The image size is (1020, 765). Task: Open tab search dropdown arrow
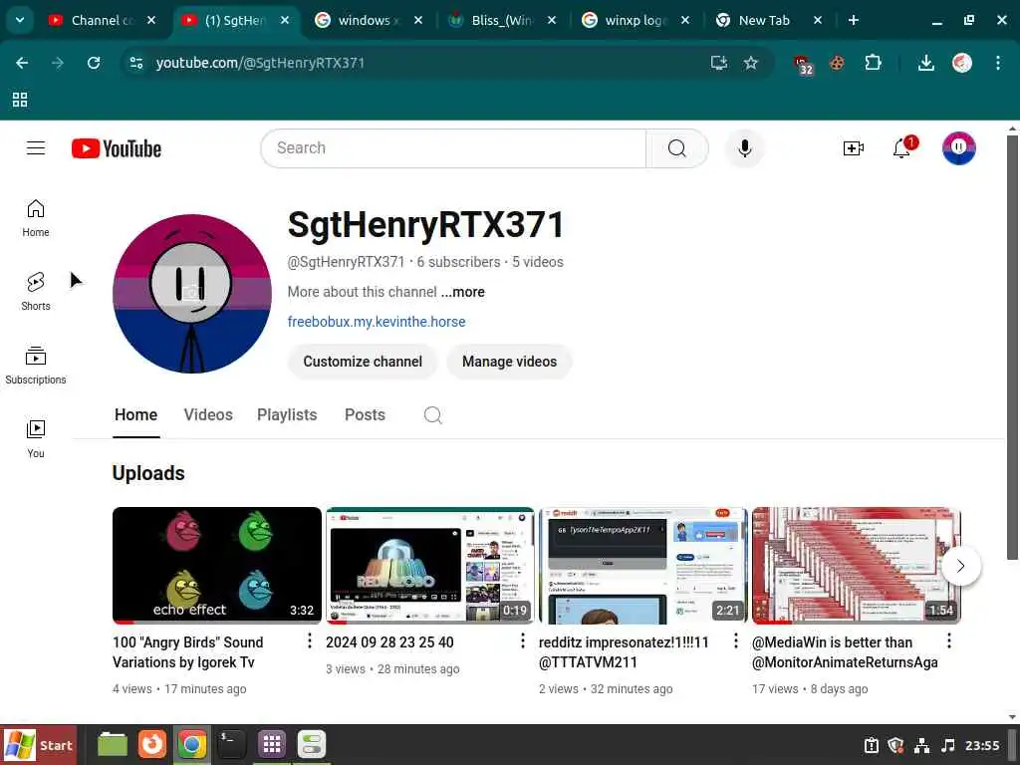(20, 20)
